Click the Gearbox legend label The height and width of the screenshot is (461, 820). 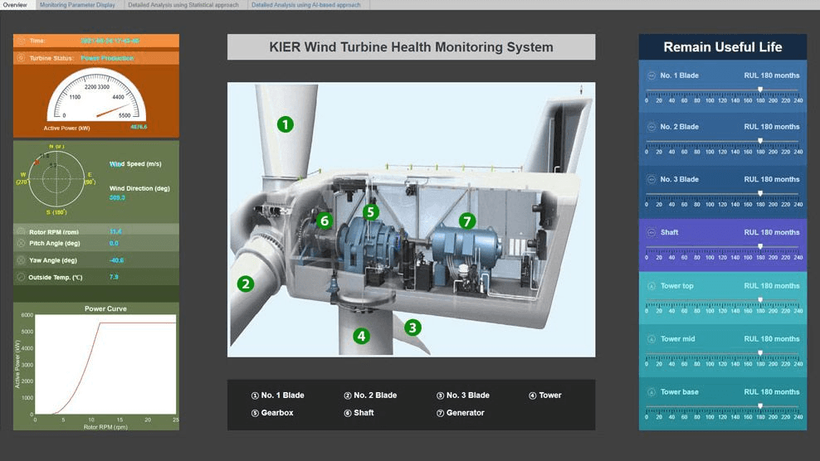(x=276, y=413)
